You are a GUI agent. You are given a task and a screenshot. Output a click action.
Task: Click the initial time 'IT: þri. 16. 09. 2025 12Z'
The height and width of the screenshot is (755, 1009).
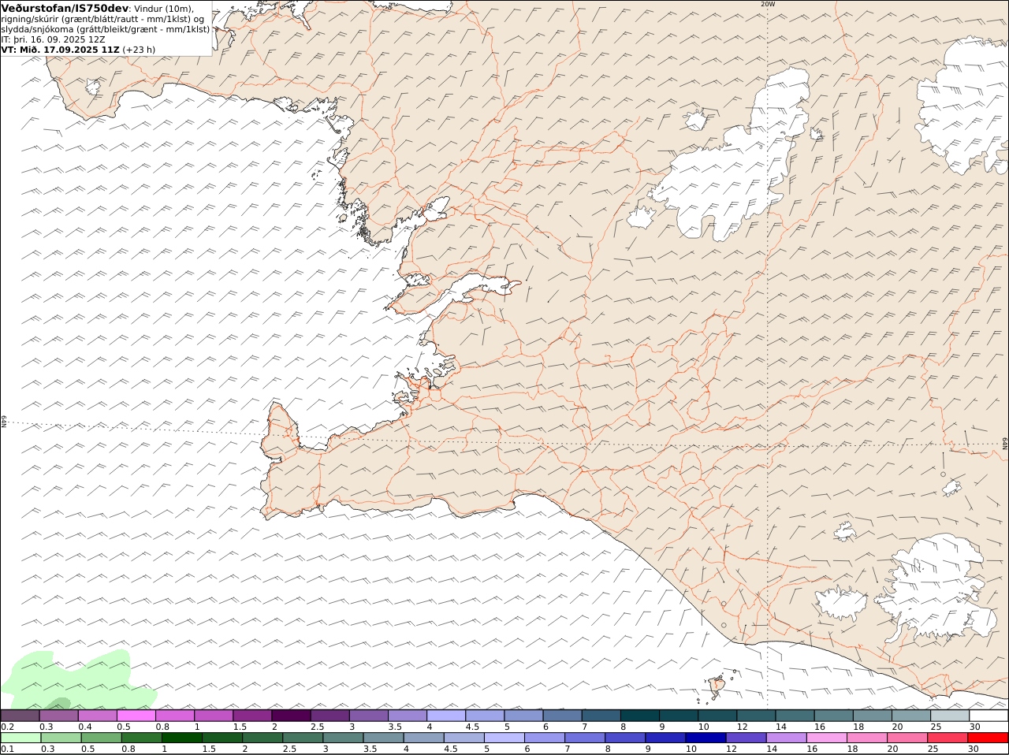[53, 39]
